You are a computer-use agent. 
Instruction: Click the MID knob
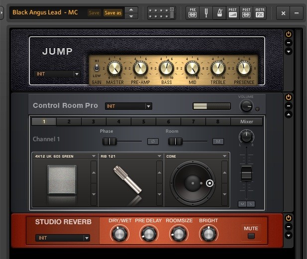pyautogui.click(x=192, y=69)
